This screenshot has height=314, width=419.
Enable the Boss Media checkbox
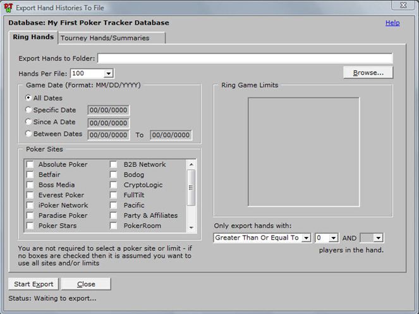[x=30, y=184]
